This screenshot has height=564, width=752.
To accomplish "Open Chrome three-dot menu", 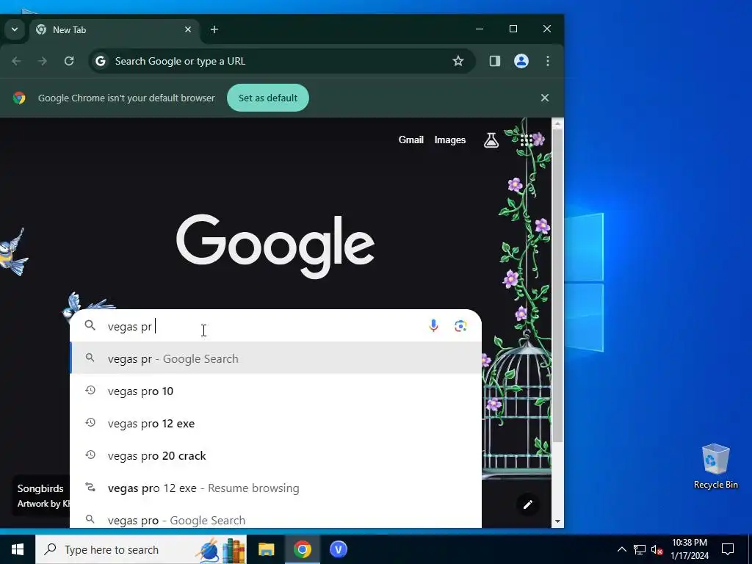I will pyautogui.click(x=548, y=61).
